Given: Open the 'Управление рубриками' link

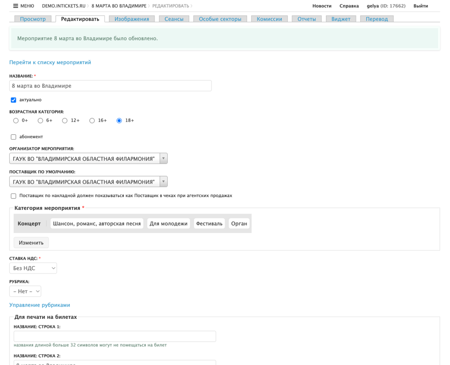Looking at the screenshot, I should (39, 305).
